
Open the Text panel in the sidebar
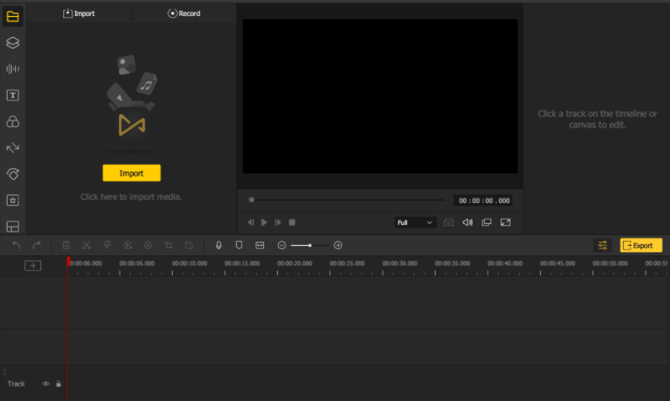(x=13, y=95)
